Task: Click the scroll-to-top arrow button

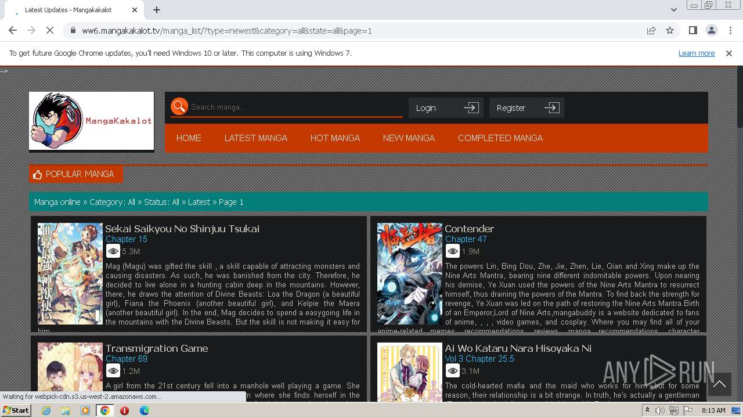Action: tap(719, 384)
